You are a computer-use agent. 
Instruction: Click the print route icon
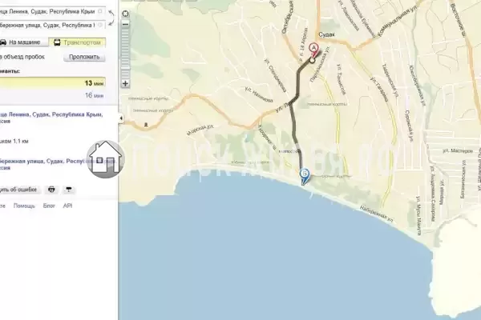tap(52, 190)
